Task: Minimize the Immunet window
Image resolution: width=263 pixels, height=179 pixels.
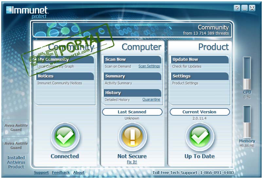Action: coord(245,8)
